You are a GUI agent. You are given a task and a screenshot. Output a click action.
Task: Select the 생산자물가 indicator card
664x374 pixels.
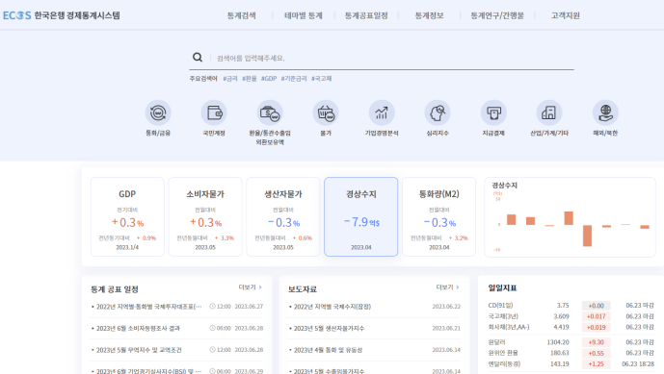(x=283, y=216)
